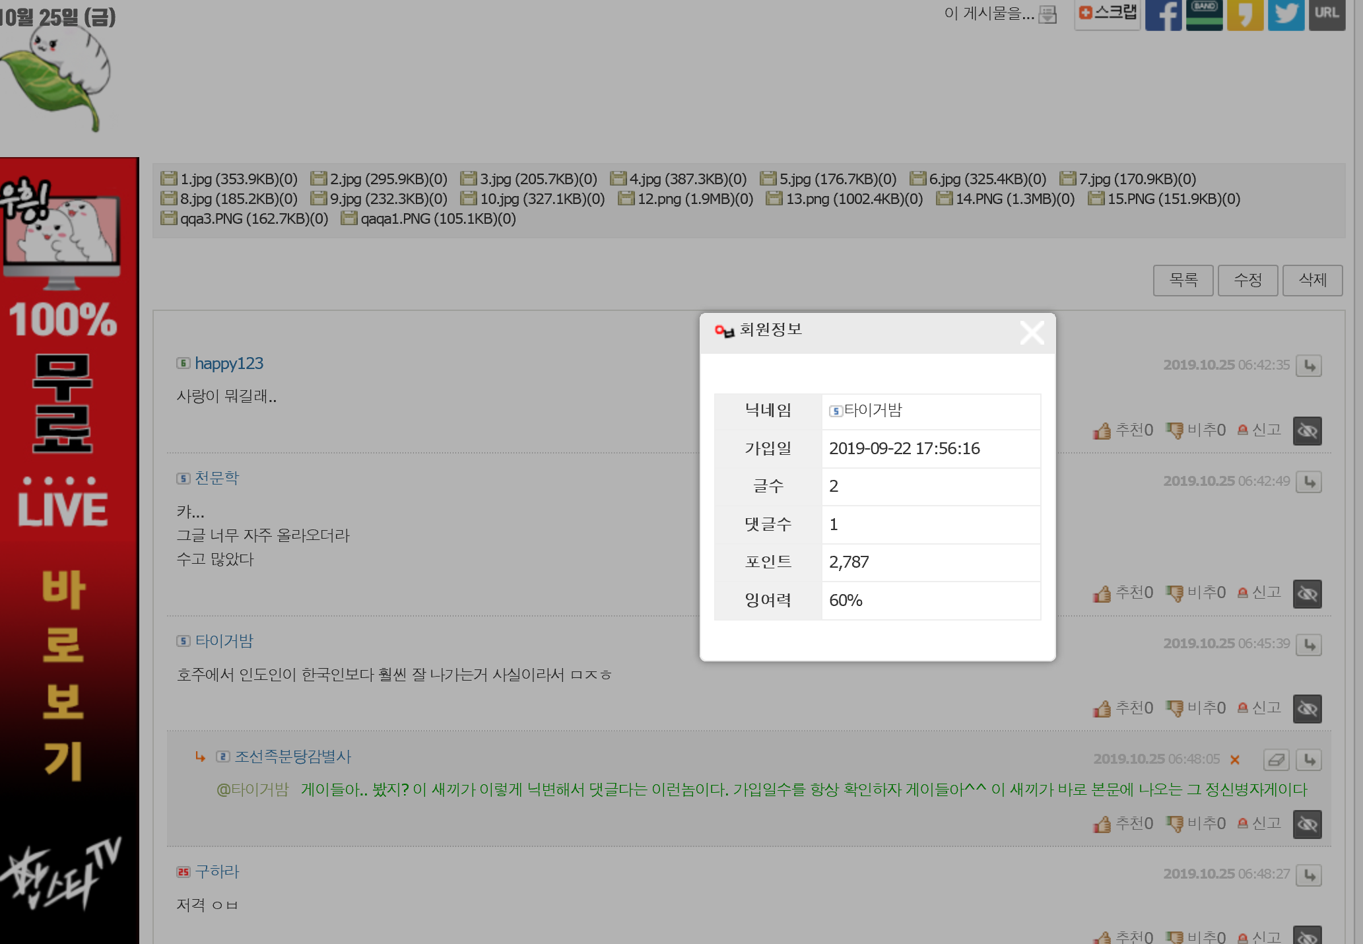Share post via Twitter icon
Image resolution: width=1363 pixels, height=944 pixels.
1286,15
